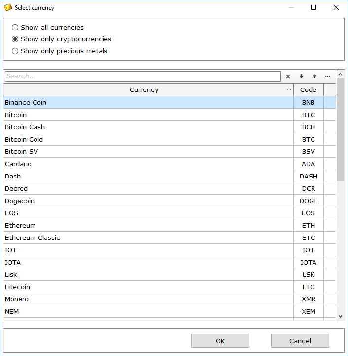The width and height of the screenshot is (348, 356).
Task: Click the ETH code cell
Action: (x=309, y=226)
